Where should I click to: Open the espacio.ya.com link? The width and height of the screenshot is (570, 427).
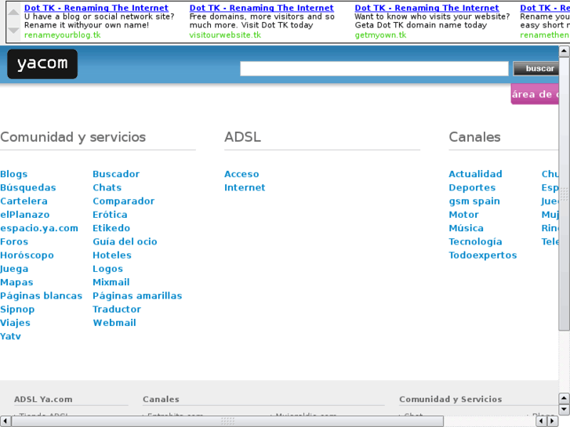[39, 228]
